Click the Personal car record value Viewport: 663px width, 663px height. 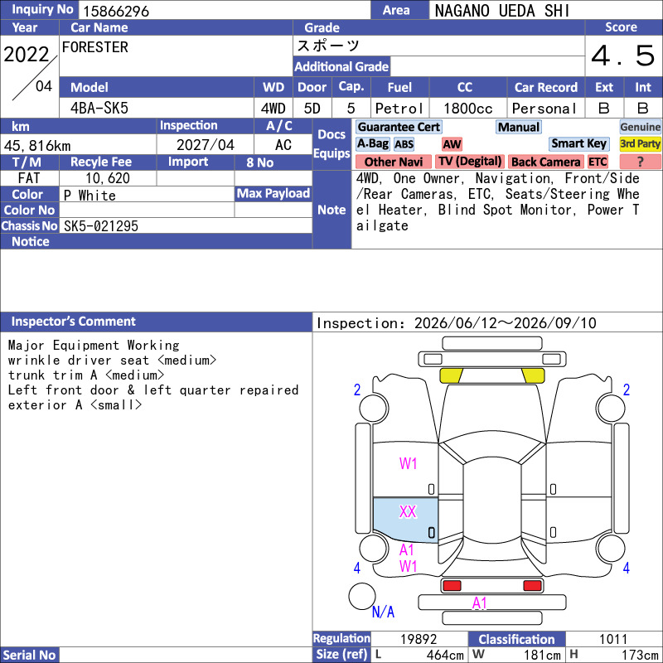click(544, 109)
